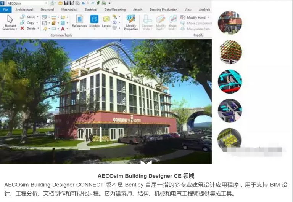This screenshot has height=202, width=293.
Task: Select the Element Selection tool
Action: tap(10, 22)
